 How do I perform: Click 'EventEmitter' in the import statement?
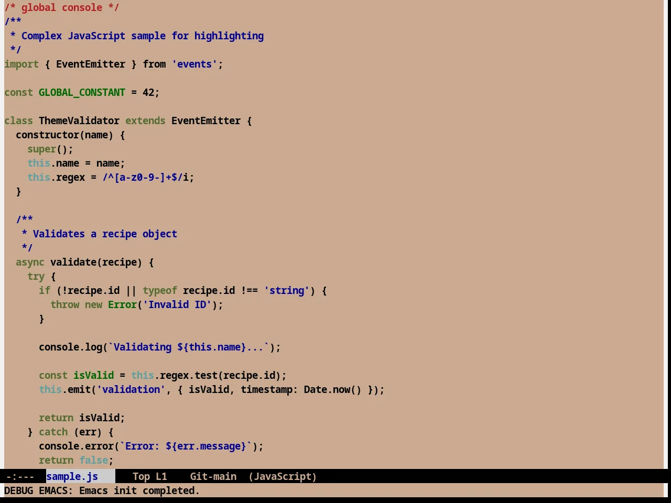coord(91,64)
